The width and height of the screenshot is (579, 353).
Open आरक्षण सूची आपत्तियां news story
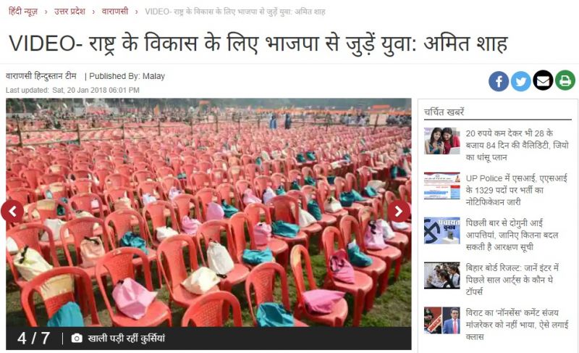pos(512,235)
